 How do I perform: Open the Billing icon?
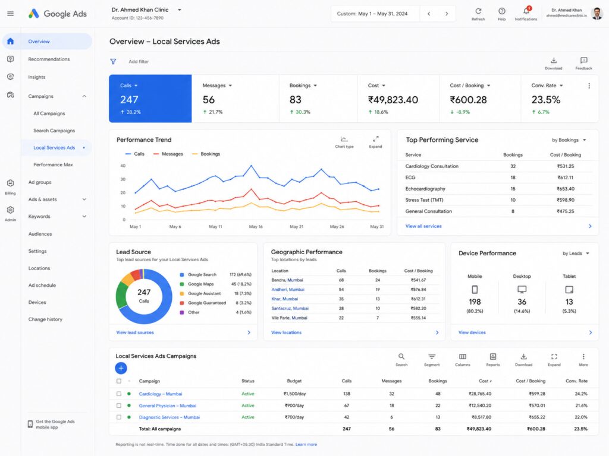pos(11,183)
